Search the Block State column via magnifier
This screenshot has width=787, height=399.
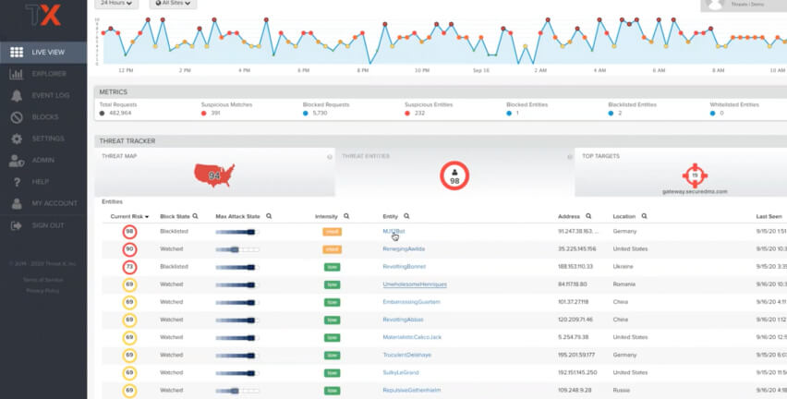[x=195, y=216]
